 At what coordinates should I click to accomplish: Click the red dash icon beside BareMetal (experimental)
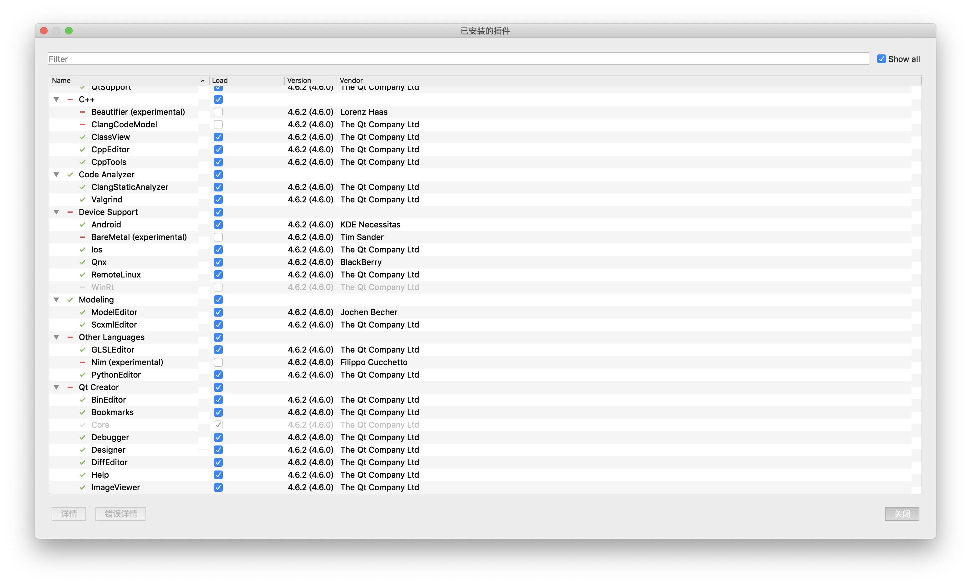(x=82, y=237)
